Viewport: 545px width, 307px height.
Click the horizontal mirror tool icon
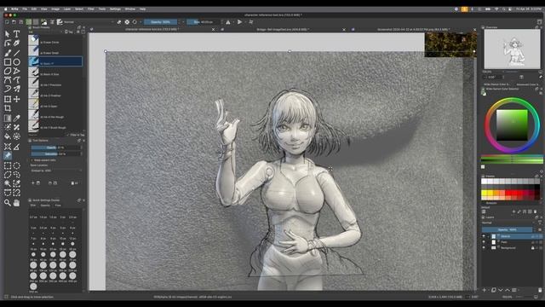228,22
